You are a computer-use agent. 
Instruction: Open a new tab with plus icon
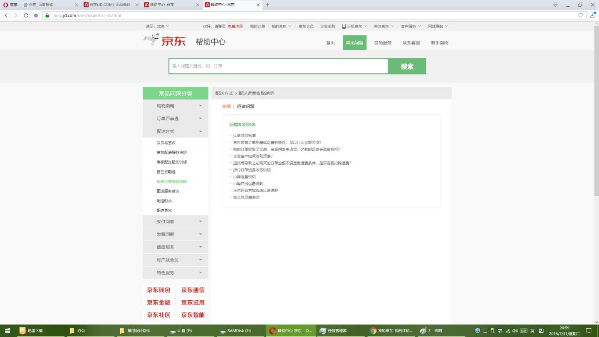coord(267,5)
